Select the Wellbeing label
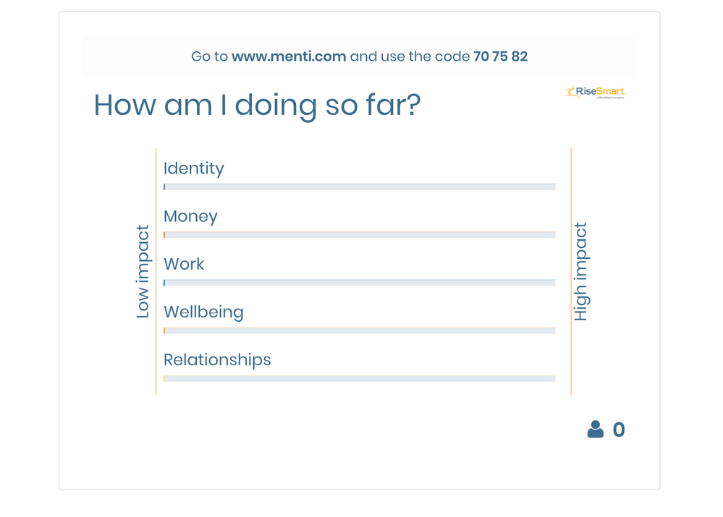Screen dimensions: 723x517 pos(203,312)
